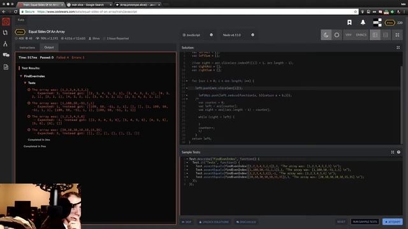Image resolution: width=408 pixels, height=229 pixels.
Task: Switch to Google Search browser tab
Action: click(89, 4)
